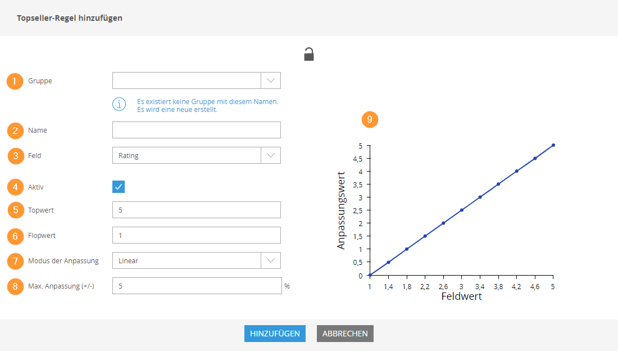The image size is (618, 351).
Task: Open the Modus der Anpassung Linear dropdown
Action: 271,260
